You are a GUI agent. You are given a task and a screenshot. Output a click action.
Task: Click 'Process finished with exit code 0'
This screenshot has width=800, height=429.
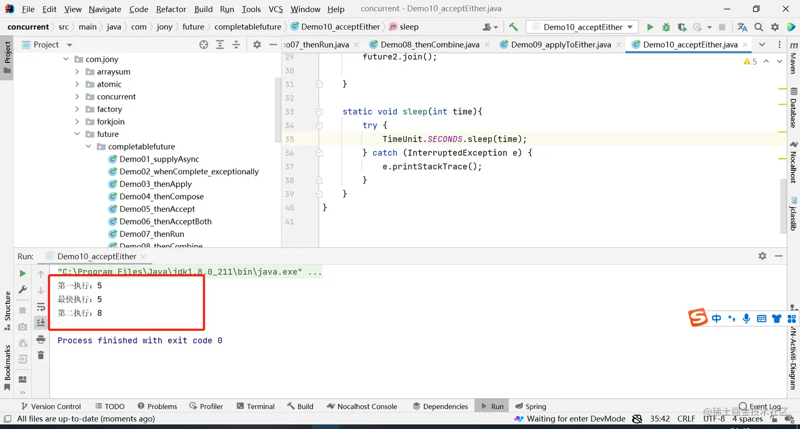140,341
